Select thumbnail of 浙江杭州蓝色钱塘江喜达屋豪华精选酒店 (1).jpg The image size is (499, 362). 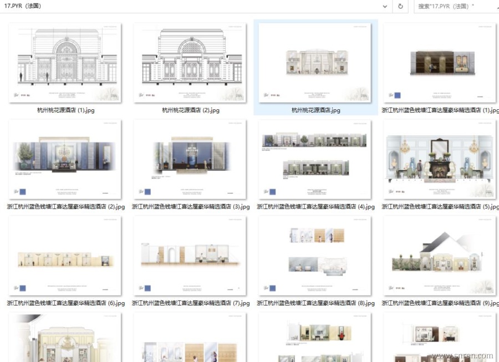click(440, 63)
